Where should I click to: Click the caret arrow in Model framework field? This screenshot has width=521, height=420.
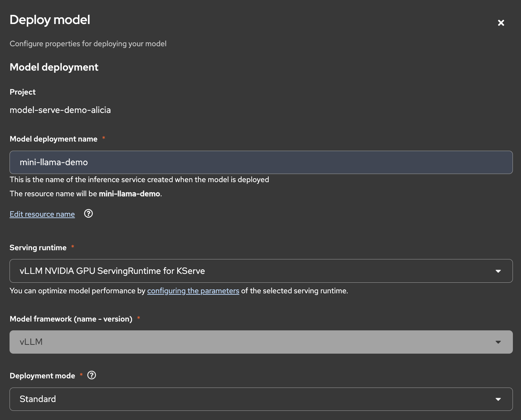pos(498,342)
